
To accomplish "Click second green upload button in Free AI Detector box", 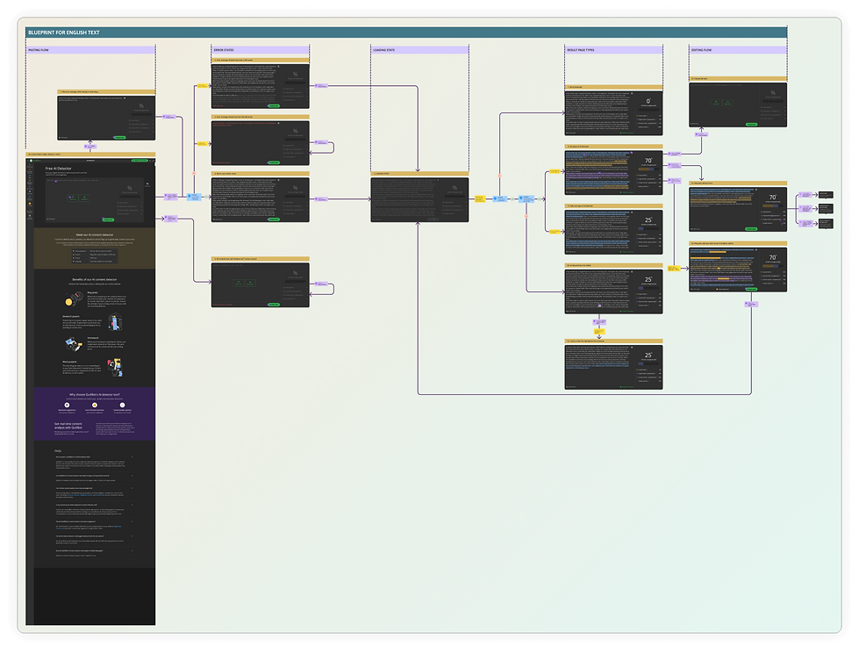I will (84, 198).
